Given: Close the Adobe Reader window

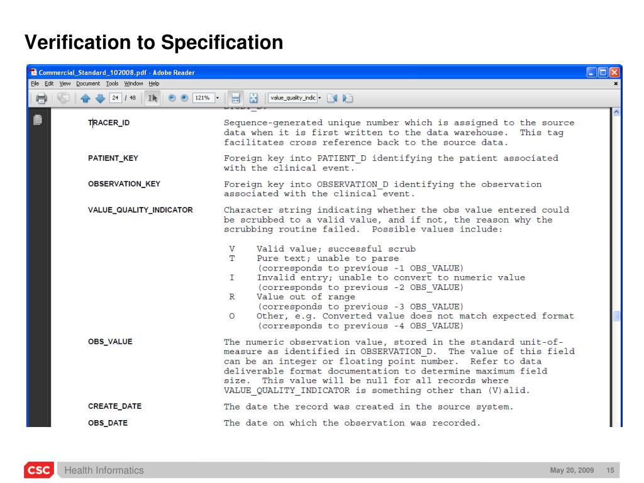Looking at the screenshot, I should (x=614, y=72).
